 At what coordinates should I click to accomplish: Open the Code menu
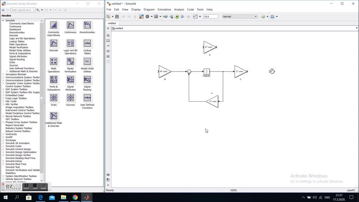[190, 10]
